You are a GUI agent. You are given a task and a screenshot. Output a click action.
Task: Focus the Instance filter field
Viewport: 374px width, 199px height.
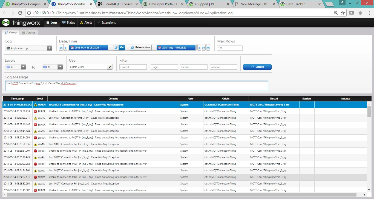point(223,67)
